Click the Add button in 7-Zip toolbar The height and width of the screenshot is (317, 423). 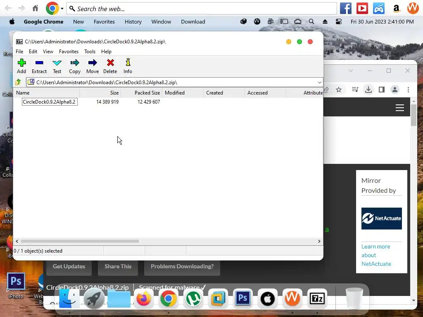(x=21, y=66)
